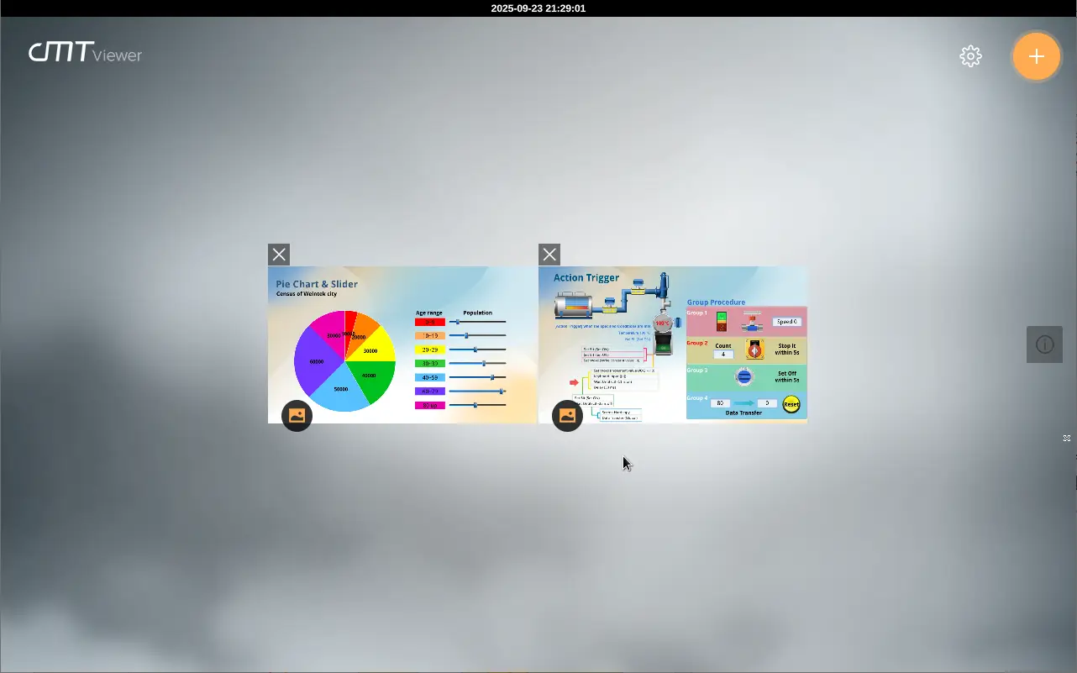Click the orange add (+) button
Image resolution: width=1077 pixels, height=673 pixels.
coord(1036,56)
